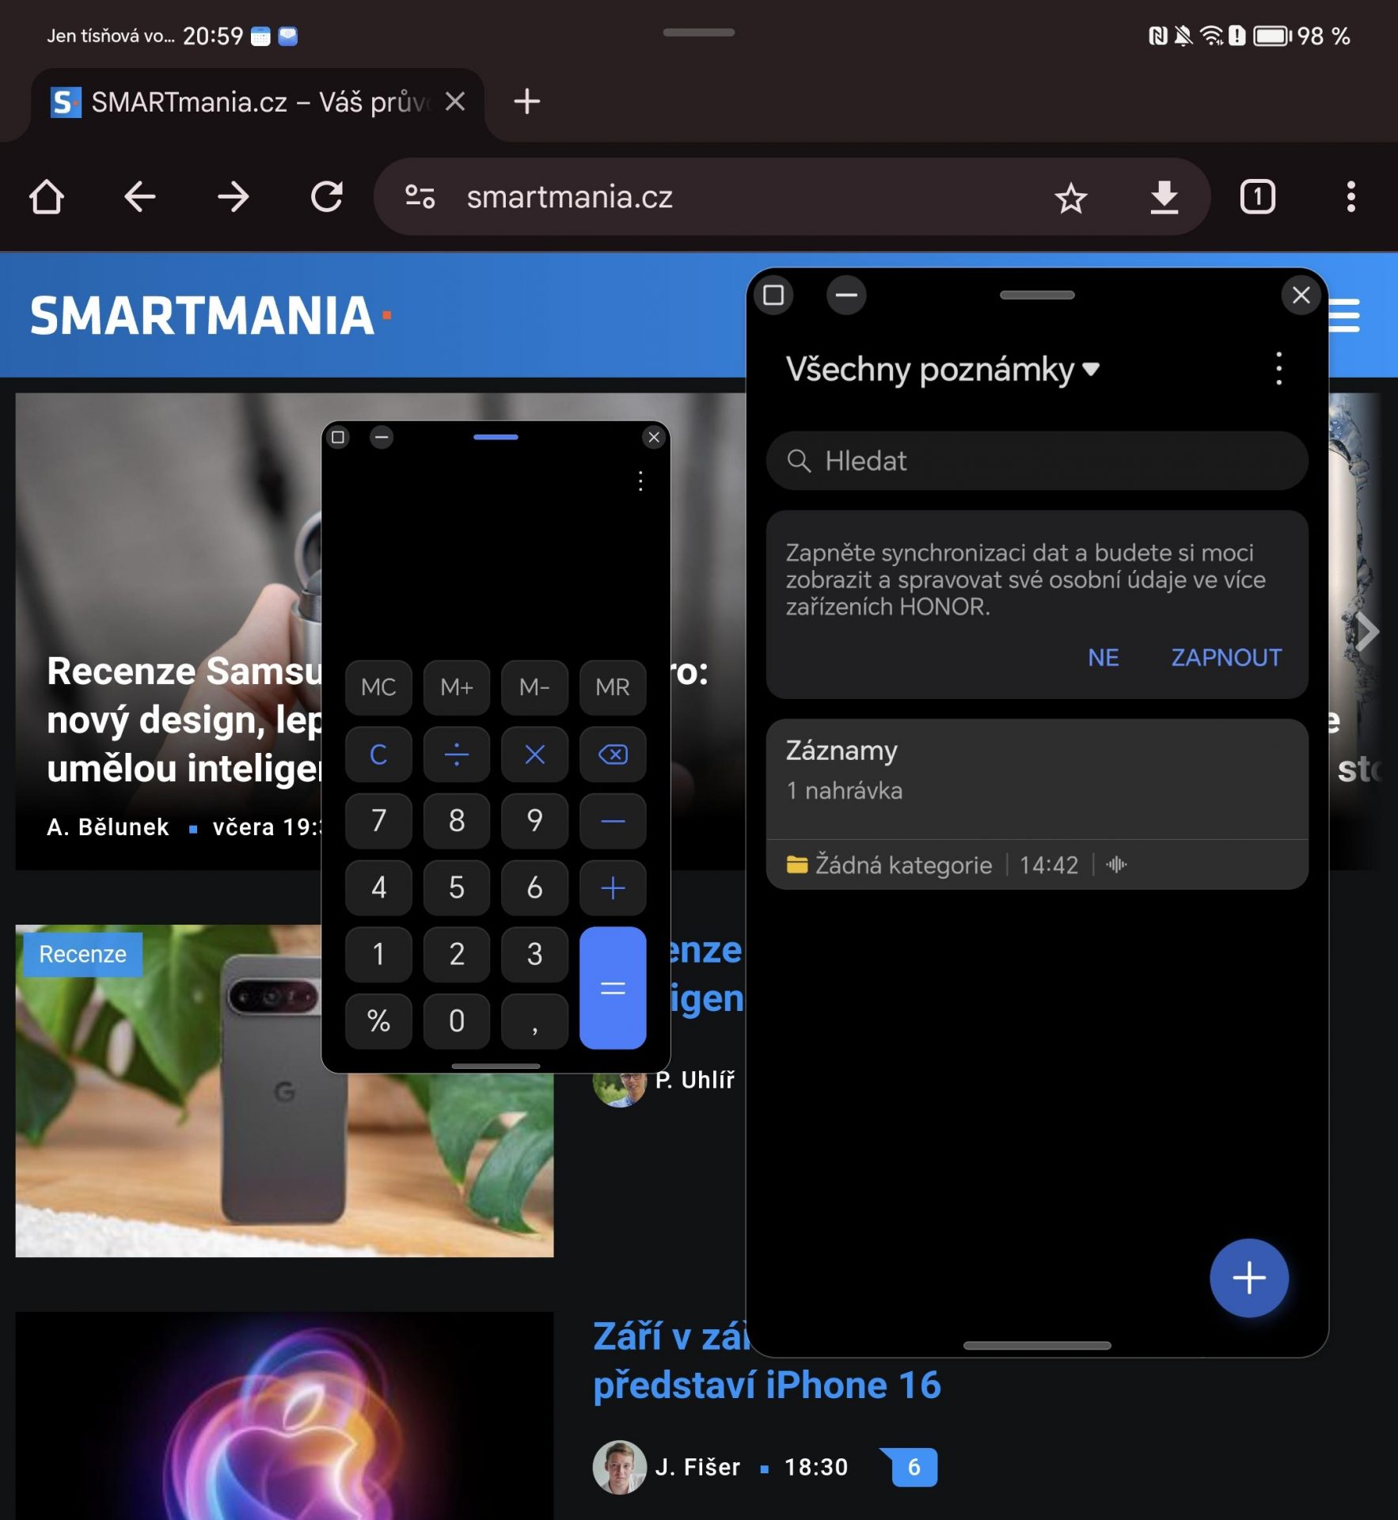
Task: Close the notes floating window
Action: (1301, 295)
